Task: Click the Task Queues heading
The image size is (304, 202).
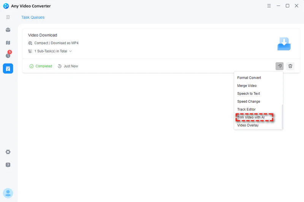Action: [33, 17]
